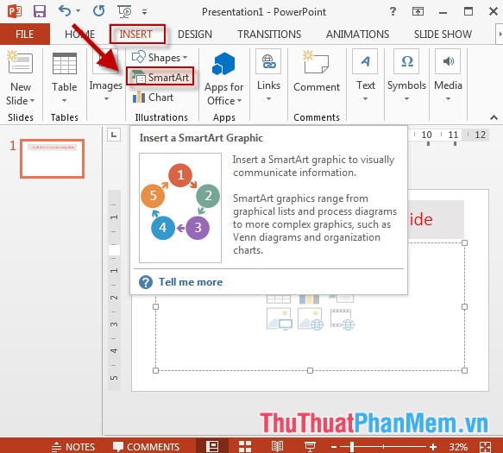Open the SLIDE SHOW tab
The width and height of the screenshot is (503, 453).
(443, 34)
